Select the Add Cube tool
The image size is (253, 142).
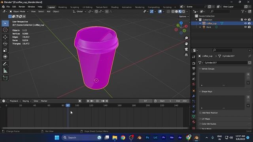[5, 78]
